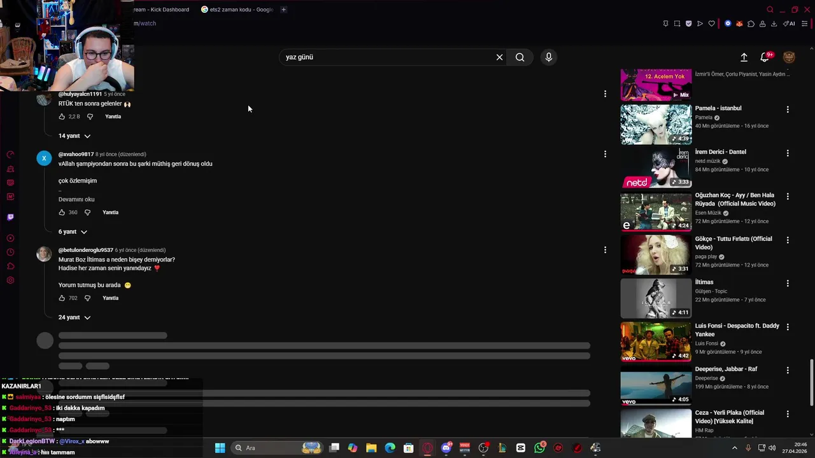Image resolution: width=815 pixels, height=458 pixels.
Task: Open more options for 'Gökçe - Tuttu Fırlattı' video
Action: click(788, 240)
